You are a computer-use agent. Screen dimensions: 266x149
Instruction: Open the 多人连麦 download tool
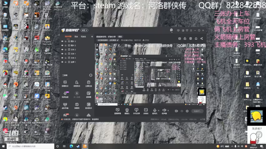point(77,95)
